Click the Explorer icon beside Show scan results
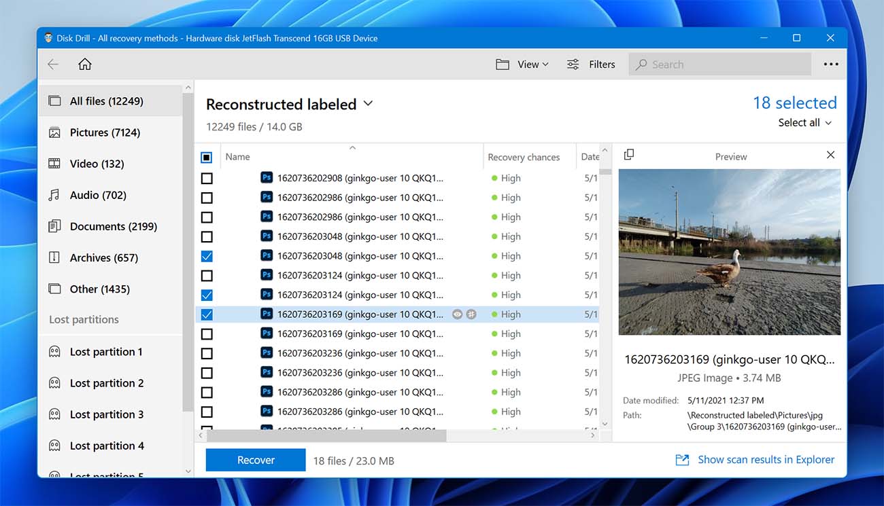 682,460
